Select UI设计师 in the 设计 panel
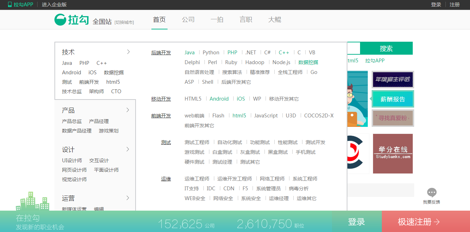The image size is (470, 232). [x=72, y=161]
